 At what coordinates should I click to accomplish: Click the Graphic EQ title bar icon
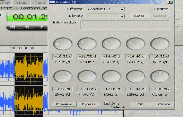coord(52,2)
